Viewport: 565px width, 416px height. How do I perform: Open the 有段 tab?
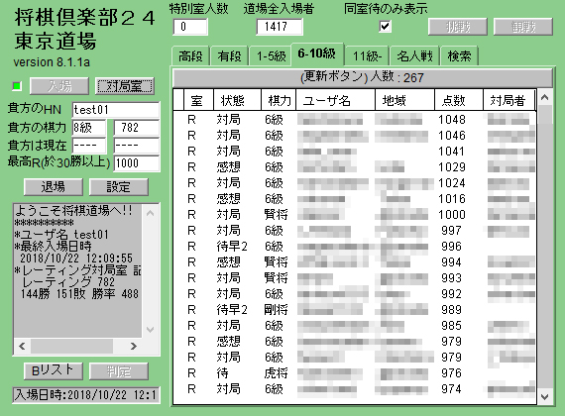tap(229, 56)
